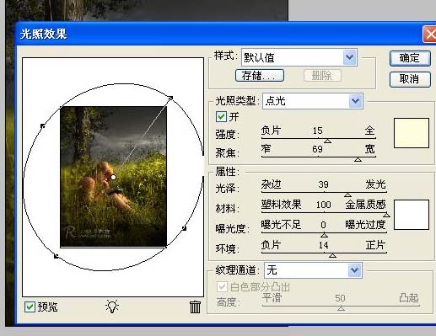Viewport: 436px width, 336px height.
Task: Click the 确定 OK button
Action: [410, 58]
